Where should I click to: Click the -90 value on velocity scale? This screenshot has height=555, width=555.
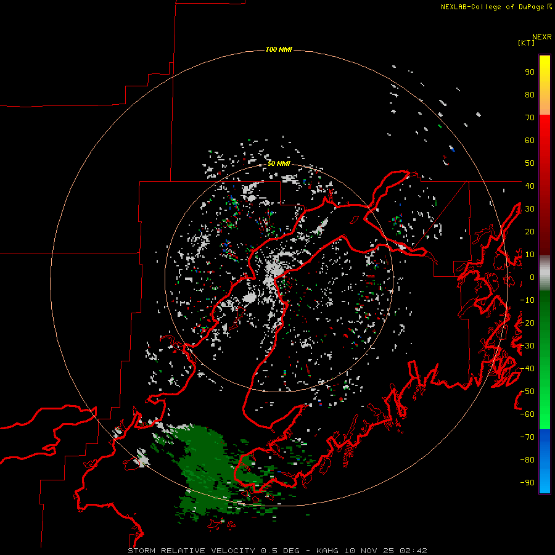527,482
